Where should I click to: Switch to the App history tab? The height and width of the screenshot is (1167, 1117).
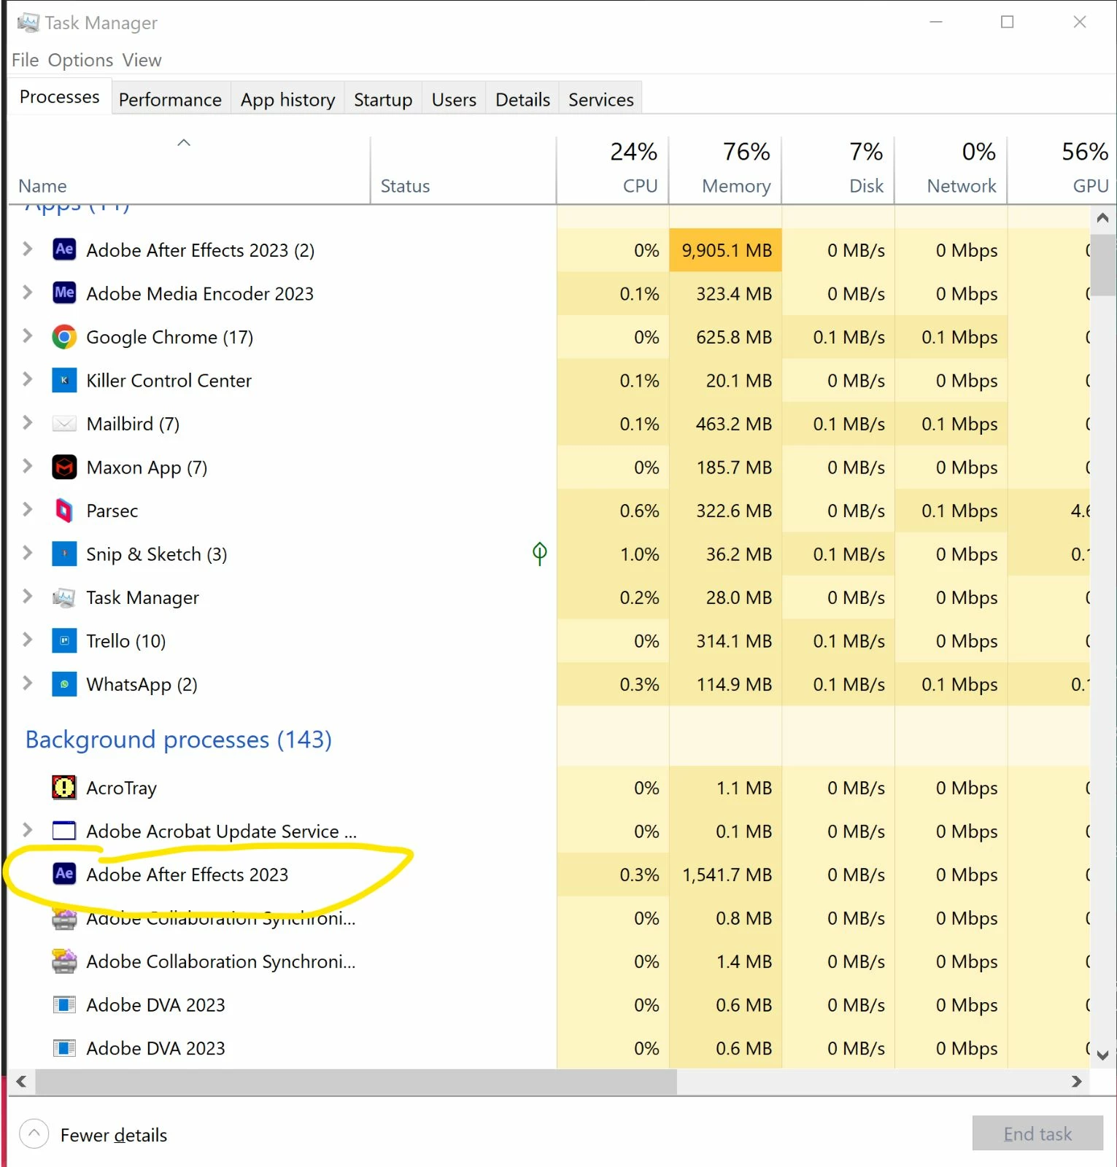[287, 99]
